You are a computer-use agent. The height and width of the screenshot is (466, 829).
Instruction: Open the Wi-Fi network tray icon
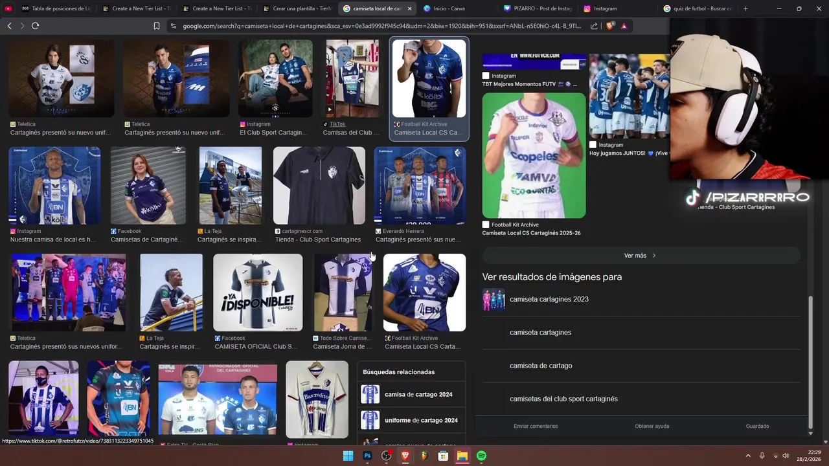[x=775, y=456]
